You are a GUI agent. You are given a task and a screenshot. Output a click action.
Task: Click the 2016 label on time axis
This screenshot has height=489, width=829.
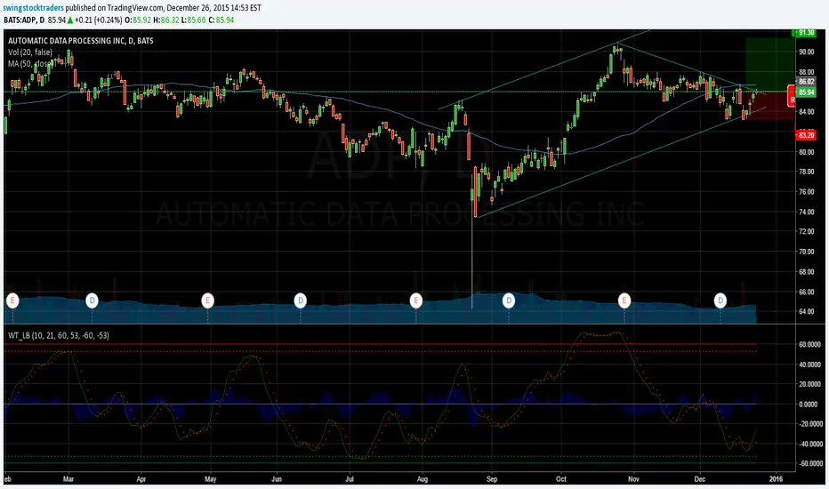tap(776, 479)
